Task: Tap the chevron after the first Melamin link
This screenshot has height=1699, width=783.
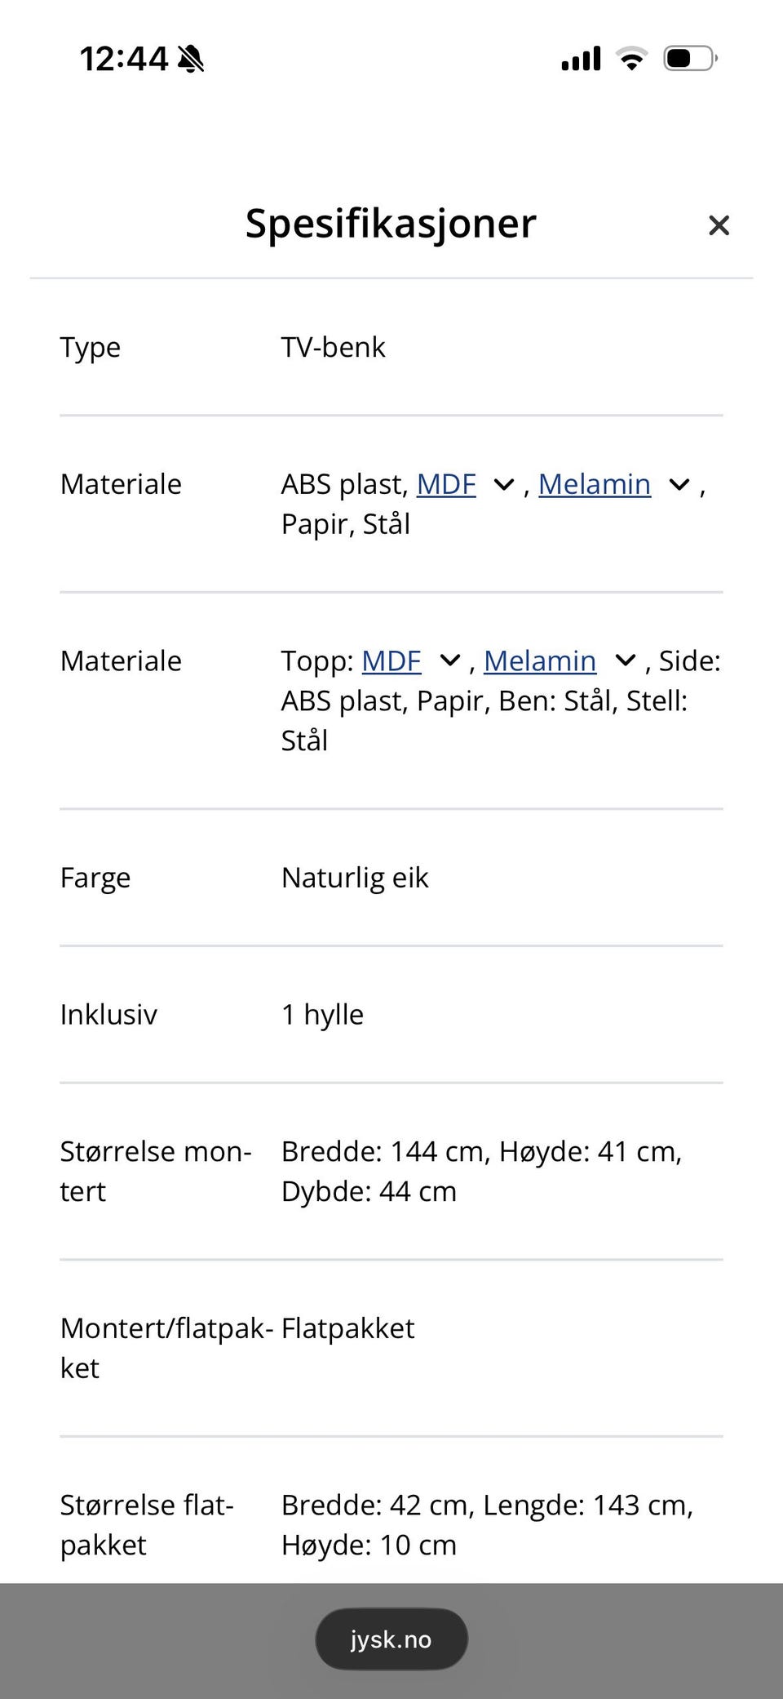Action: [677, 485]
